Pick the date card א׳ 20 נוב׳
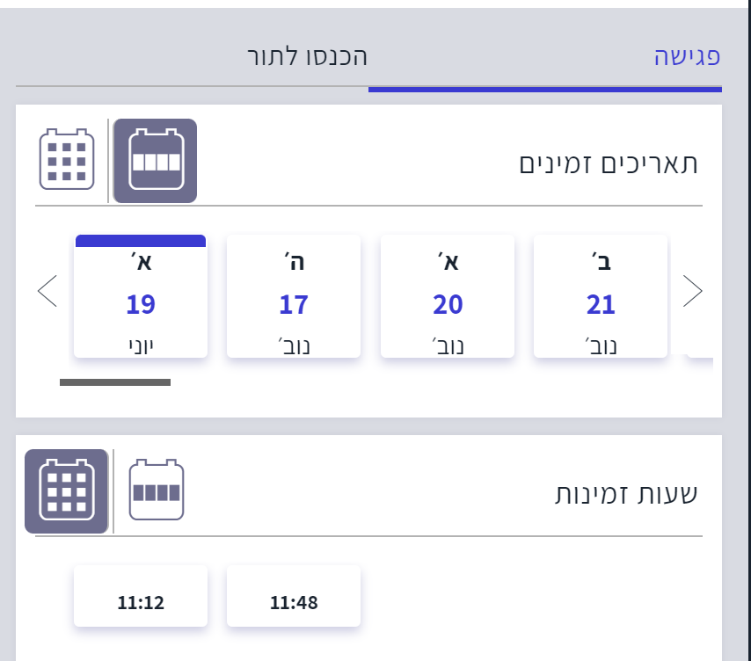This screenshot has height=661, width=751. pyautogui.click(x=448, y=296)
